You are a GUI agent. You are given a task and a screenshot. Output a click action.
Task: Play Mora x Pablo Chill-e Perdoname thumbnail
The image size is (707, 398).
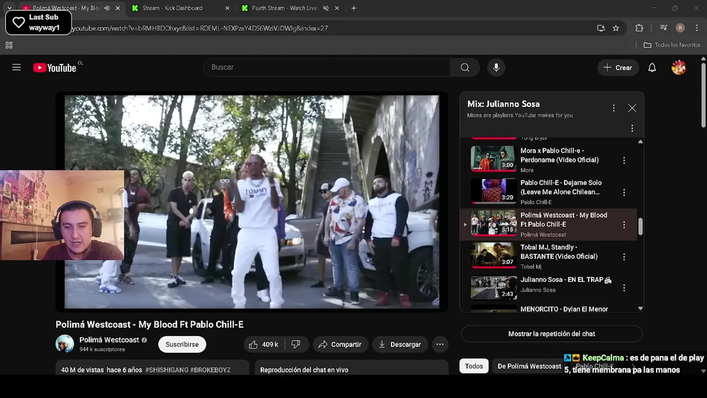(x=493, y=159)
